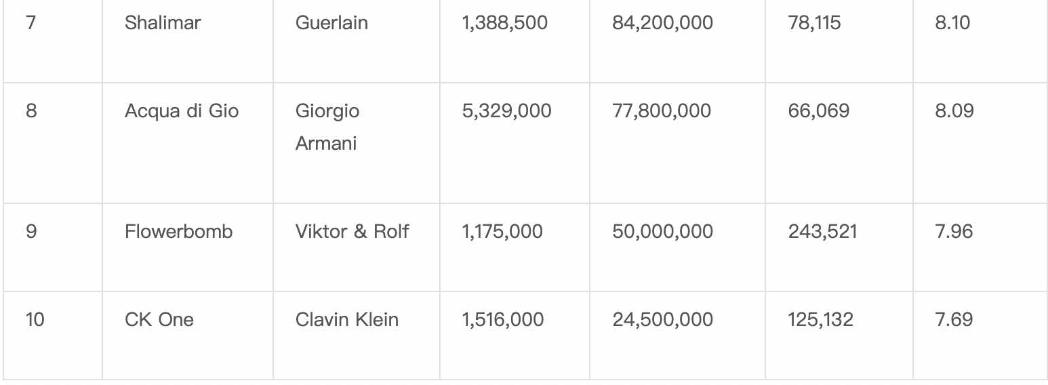Click the 77,800,000 value cell
This screenshot has width=1048, height=385.
pyautogui.click(x=678, y=143)
